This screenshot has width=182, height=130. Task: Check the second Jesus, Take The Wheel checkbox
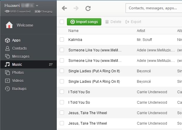pyautogui.click(x=62, y=123)
